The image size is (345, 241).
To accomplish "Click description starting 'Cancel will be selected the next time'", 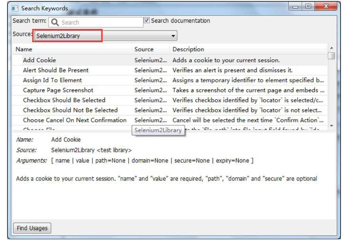I will click(248, 120).
